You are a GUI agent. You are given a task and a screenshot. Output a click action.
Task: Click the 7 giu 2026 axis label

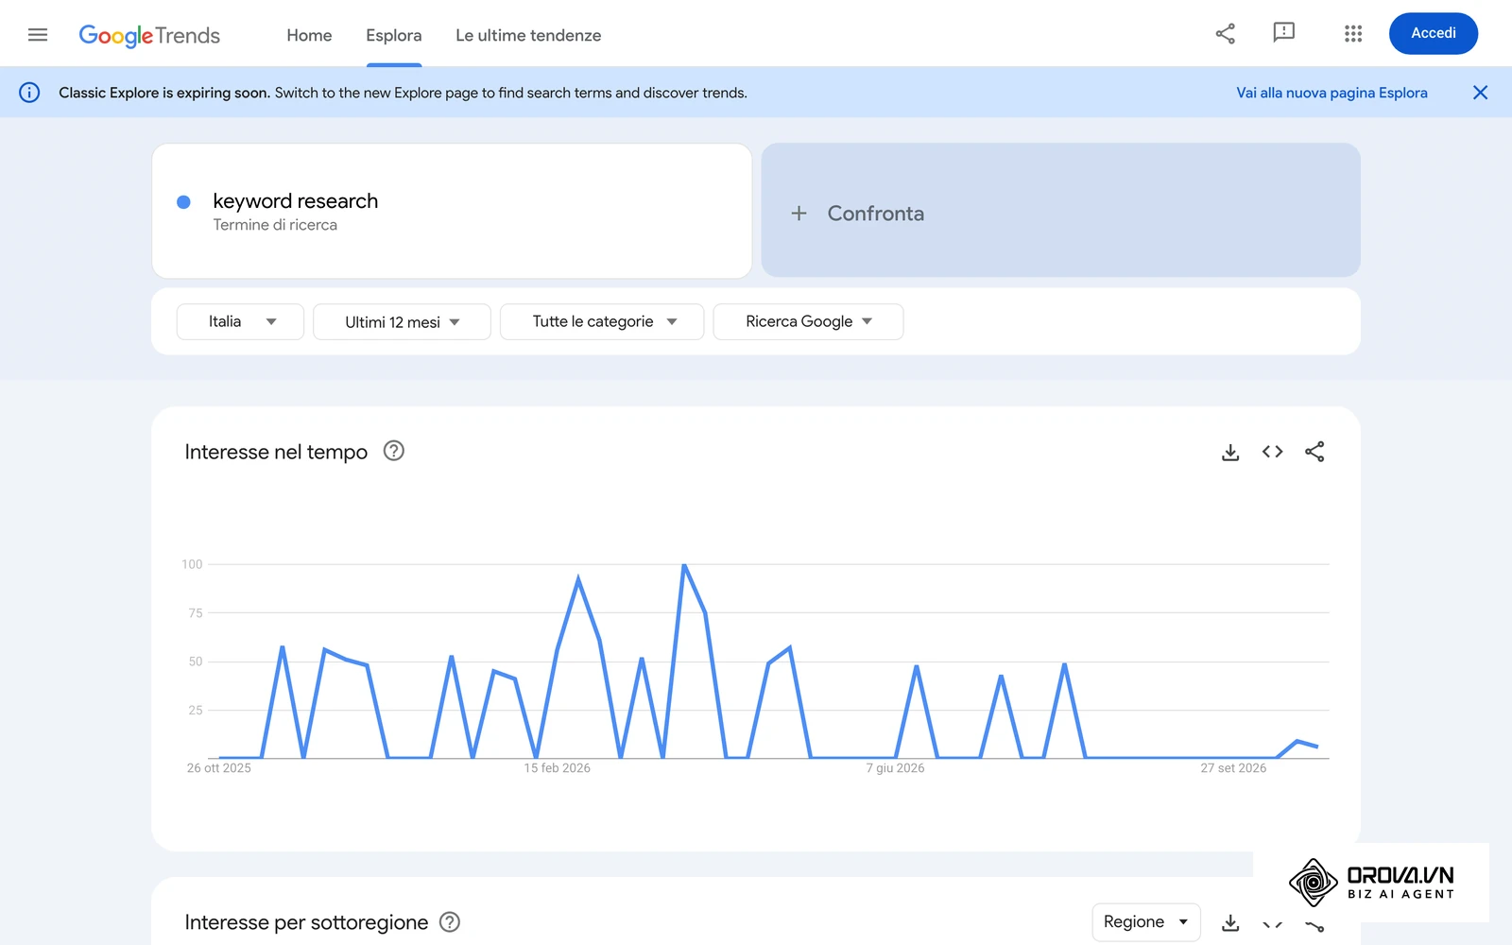pos(895,768)
